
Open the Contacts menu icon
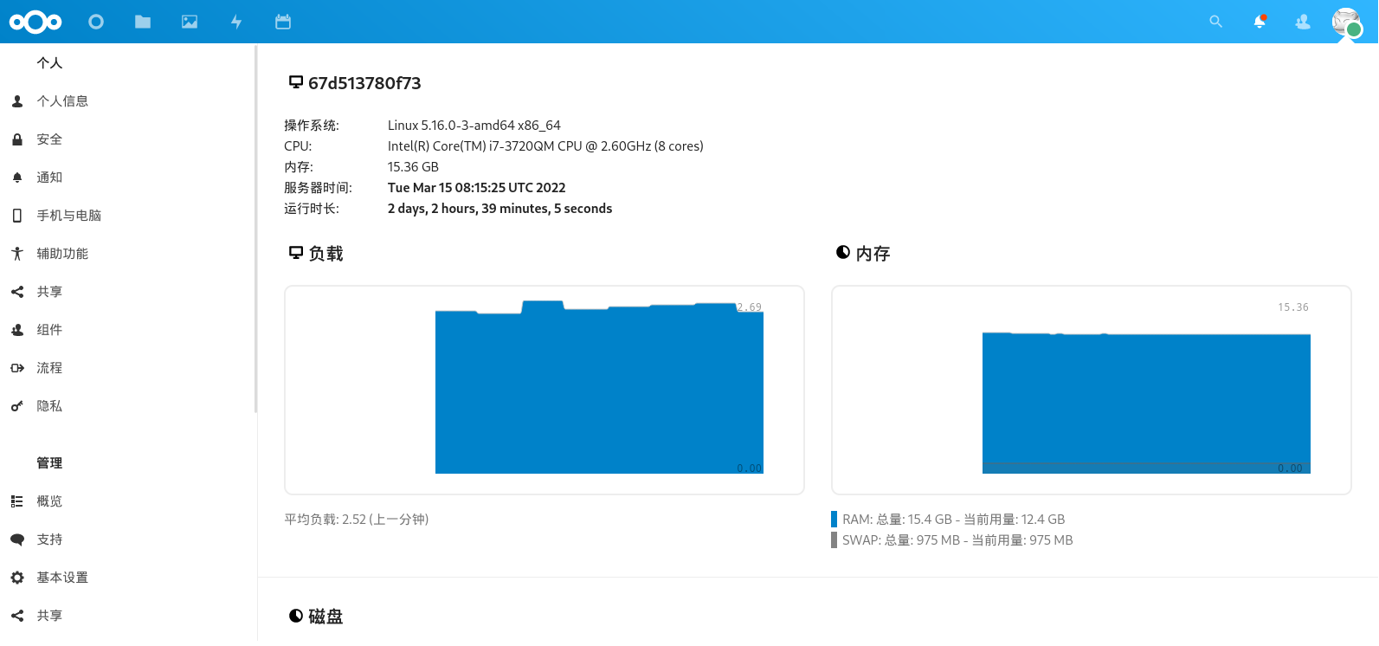(1303, 22)
